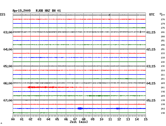Click the 06:00 local time label
166x126 pixels.
click(x=8, y=83)
